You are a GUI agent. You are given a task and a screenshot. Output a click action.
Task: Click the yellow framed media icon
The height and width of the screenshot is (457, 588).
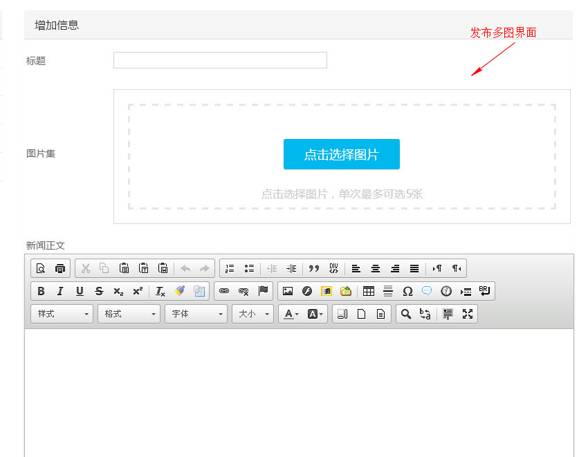pyautogui.click(x=327, y=291)
